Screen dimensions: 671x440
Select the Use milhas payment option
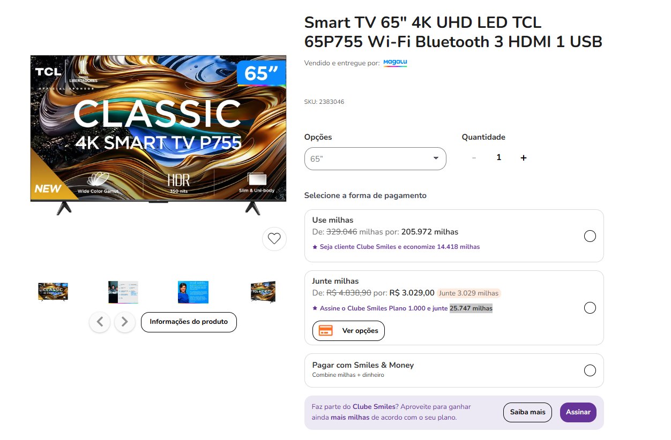click(x=590, y=236)
